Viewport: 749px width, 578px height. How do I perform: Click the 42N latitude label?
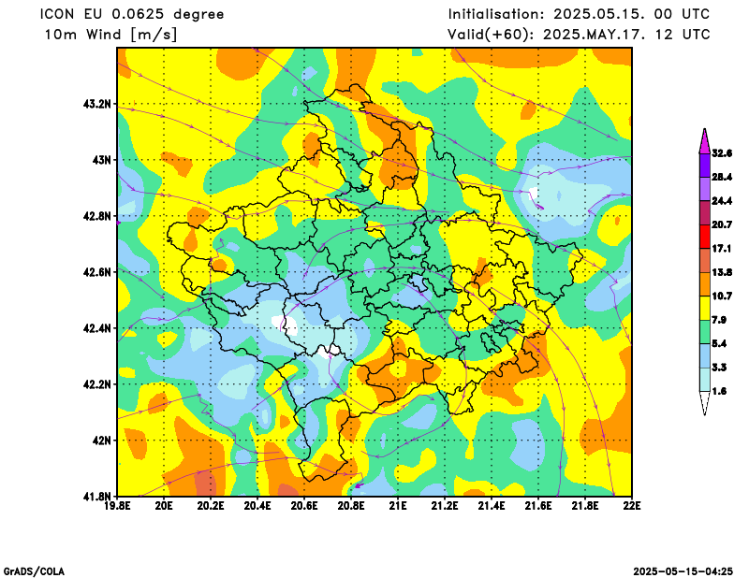(x=102, y=441)
